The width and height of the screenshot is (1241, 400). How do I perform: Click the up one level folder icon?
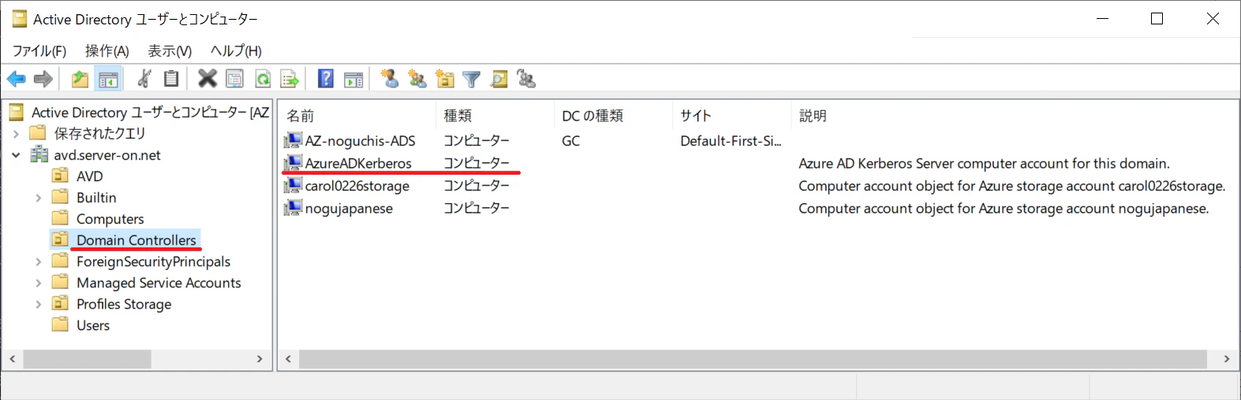(80, 79)
